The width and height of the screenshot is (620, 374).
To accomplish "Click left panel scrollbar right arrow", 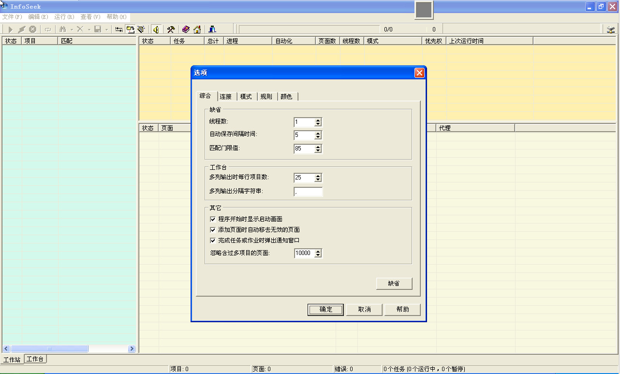I will 132,349.
